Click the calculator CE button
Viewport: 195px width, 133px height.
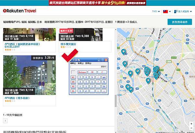pyautogui.click(x=92, y=72)
